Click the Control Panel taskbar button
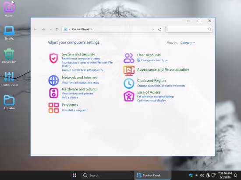This screenshot has height=180, width=241. 152,175
